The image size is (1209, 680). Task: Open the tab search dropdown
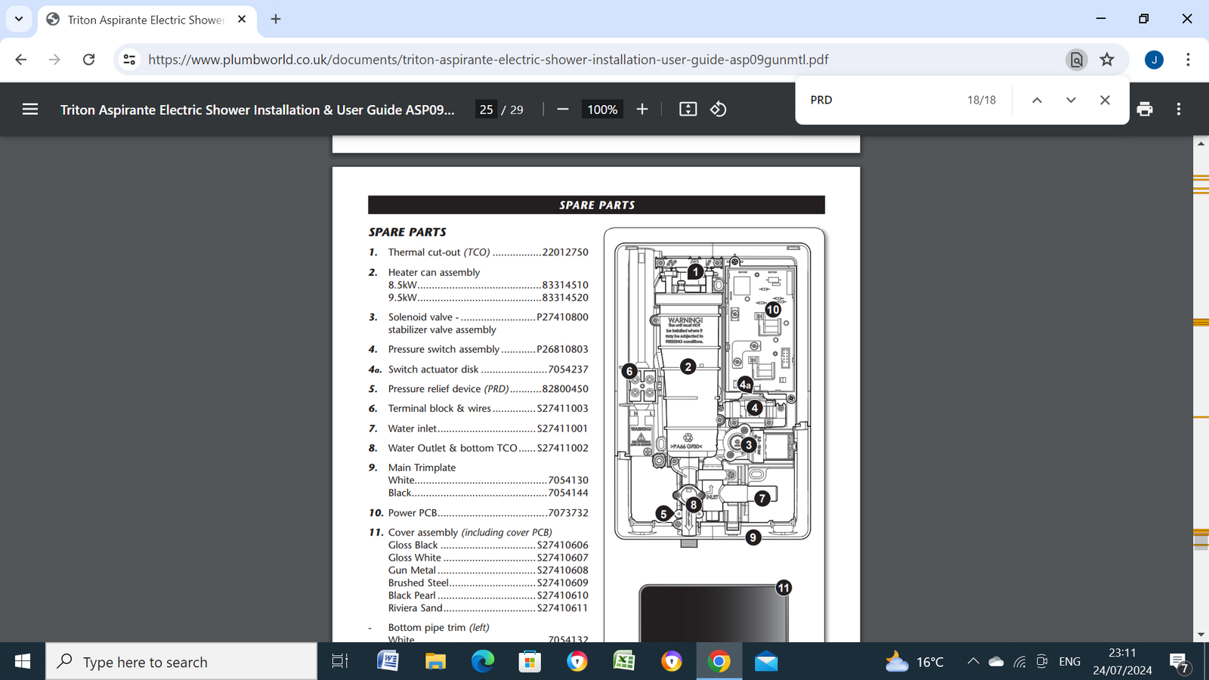[x=19, y=19]
